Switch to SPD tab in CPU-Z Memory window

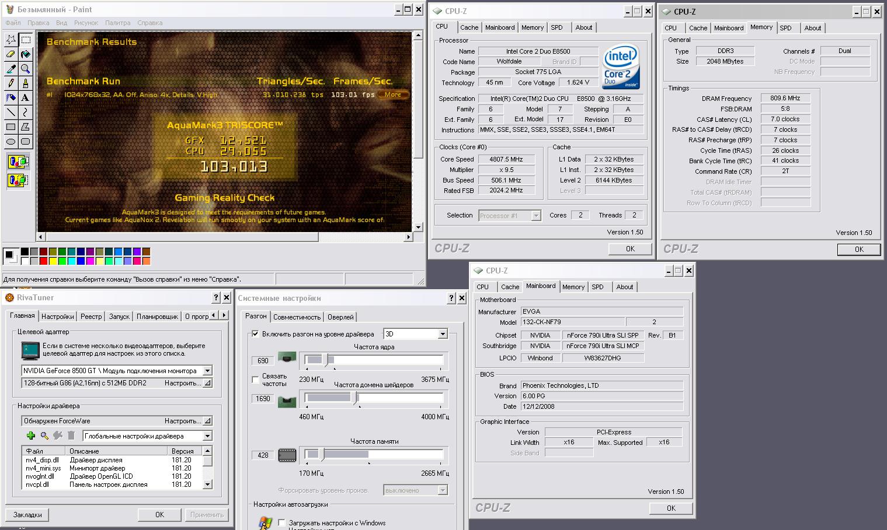(x=785, y=28)
